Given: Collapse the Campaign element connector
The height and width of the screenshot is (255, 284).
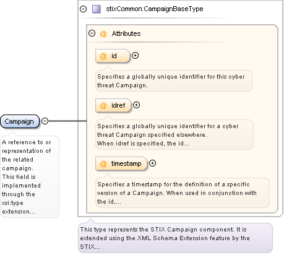Looking at the screenshot, I should point(45,121).
